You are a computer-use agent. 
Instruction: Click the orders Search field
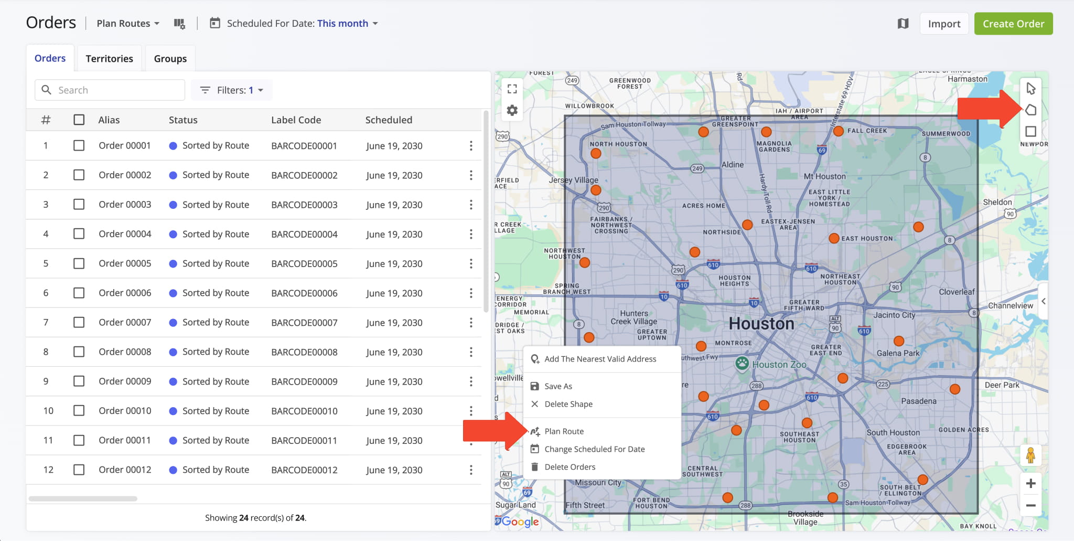pyautogui.click(x=110, y=90)
